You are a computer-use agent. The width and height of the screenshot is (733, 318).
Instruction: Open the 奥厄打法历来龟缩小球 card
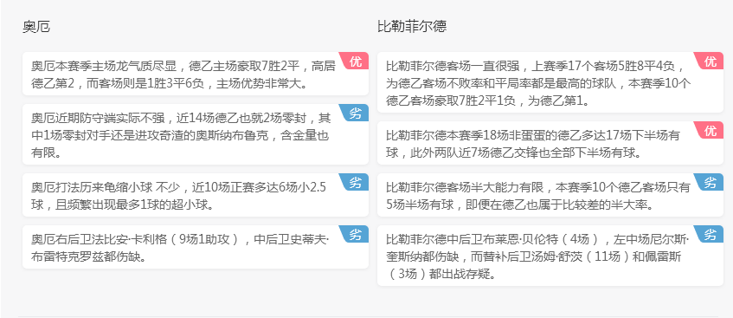(196, 195)
